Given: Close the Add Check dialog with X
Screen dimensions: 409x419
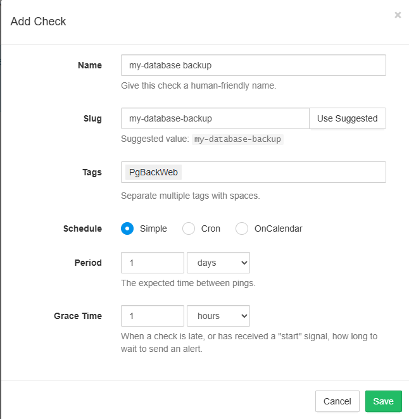Looking at the screenshot, I should point(398,15).
